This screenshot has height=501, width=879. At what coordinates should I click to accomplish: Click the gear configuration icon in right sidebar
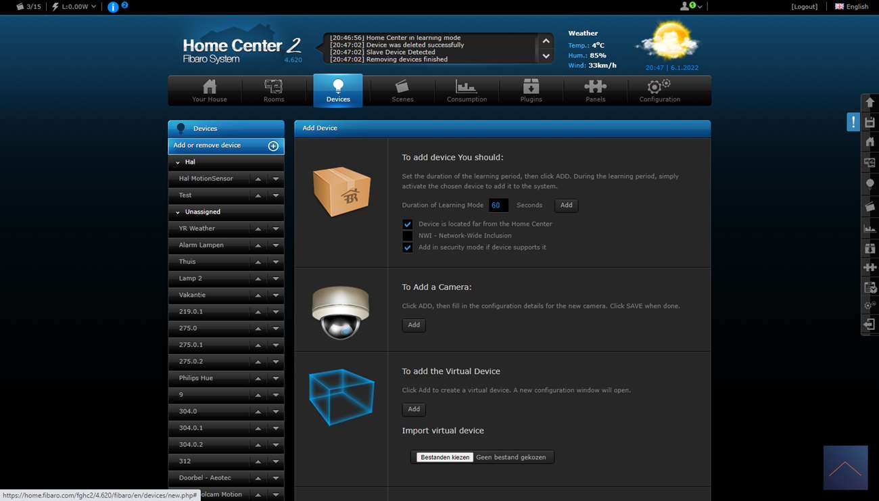click(870, 306)
